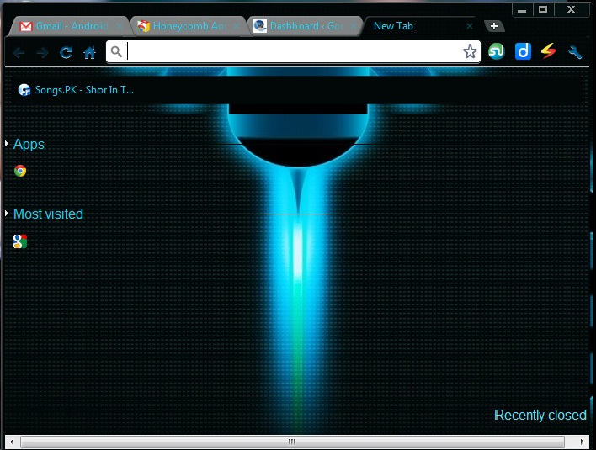The height and width of the screenshot is (450, 596).
Task: Maximize the browser window
Action: 543,10
